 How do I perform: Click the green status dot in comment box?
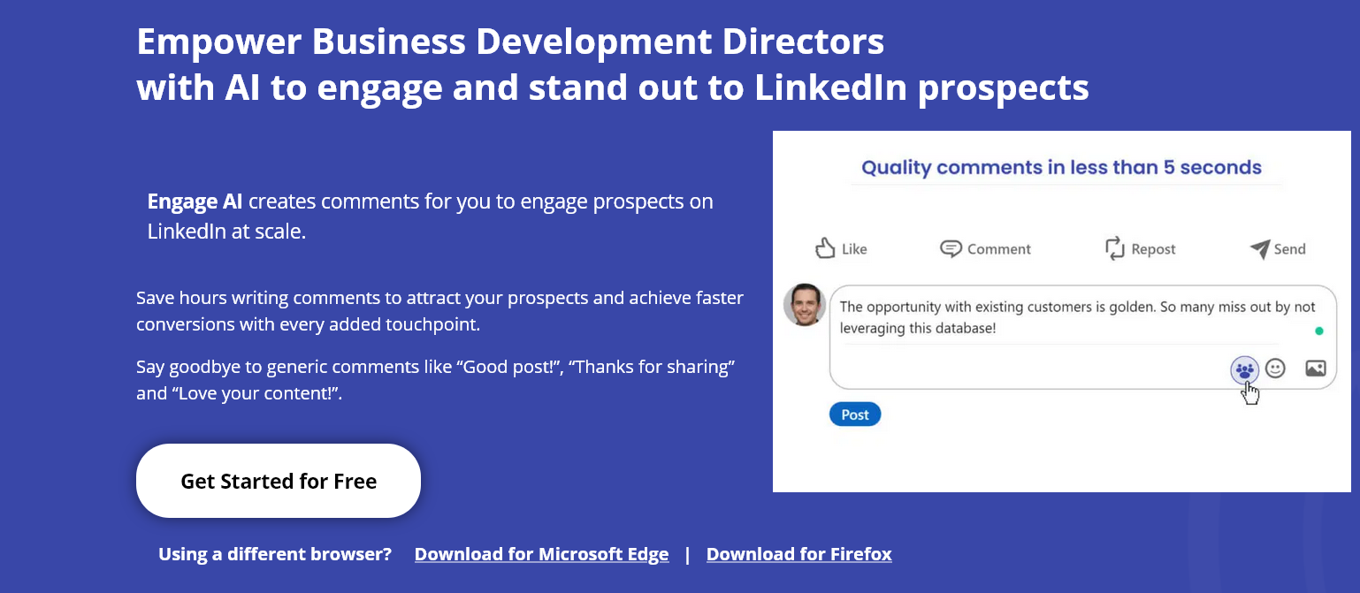tap(1319, 331)
